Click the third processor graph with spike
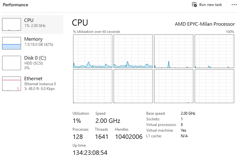Viewport: 238px width, 157px height. [x=173, y=51]
